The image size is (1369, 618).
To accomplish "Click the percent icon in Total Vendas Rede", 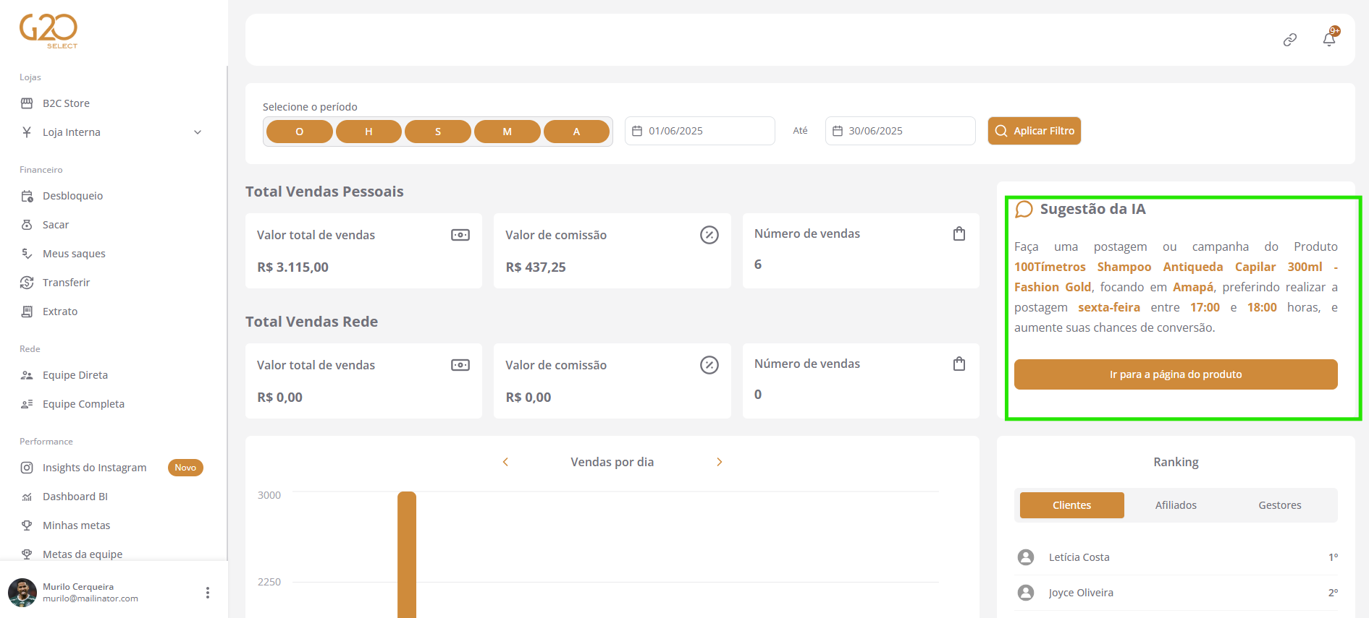I will [709, 365].
